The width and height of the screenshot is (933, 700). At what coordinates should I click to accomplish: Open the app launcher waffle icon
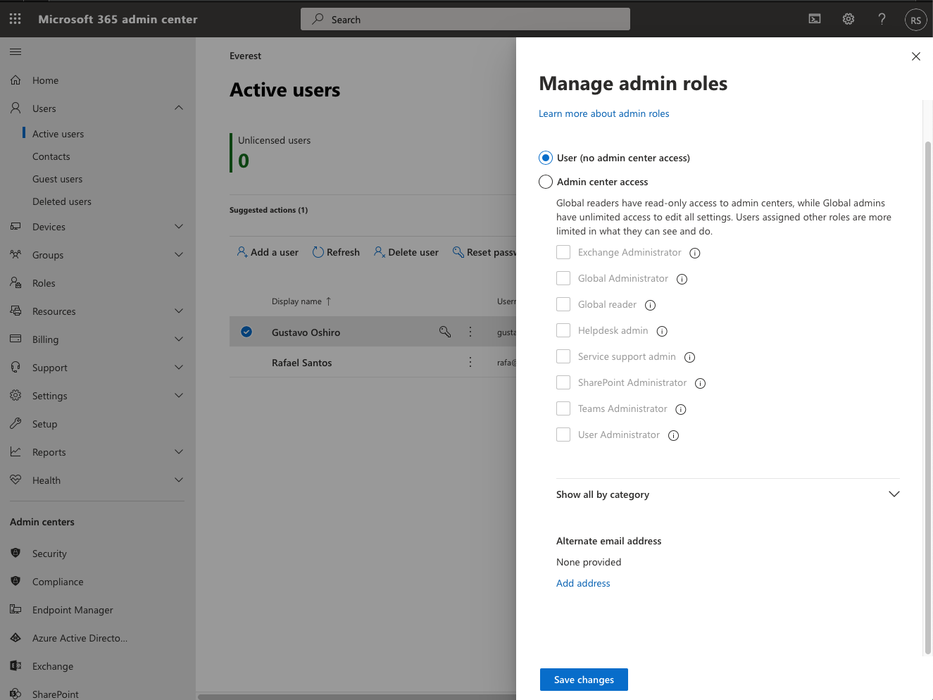(x=15, y=19)
